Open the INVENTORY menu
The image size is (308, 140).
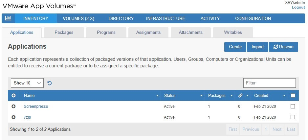pos(36,18)
